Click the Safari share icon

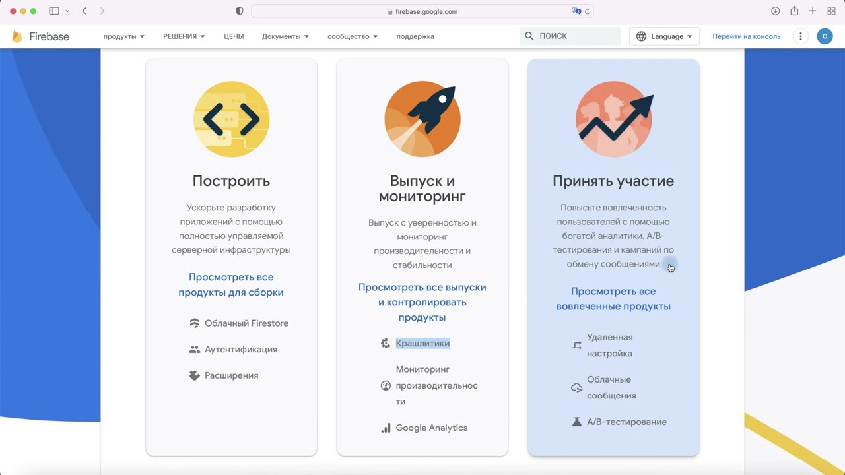click(x=794, y=11)
